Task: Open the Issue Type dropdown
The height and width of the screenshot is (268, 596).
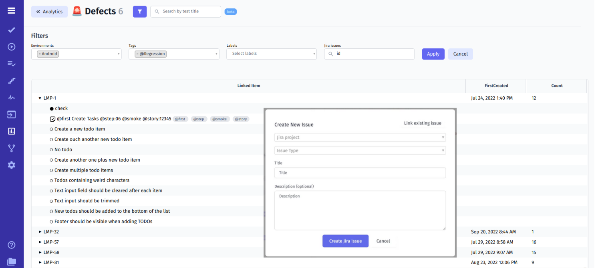Action: tap(360, 151)
